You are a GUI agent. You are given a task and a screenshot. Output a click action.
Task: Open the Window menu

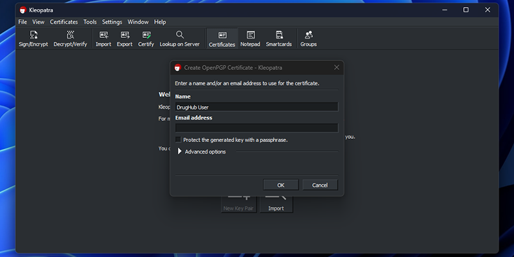(x=138, y=22)
